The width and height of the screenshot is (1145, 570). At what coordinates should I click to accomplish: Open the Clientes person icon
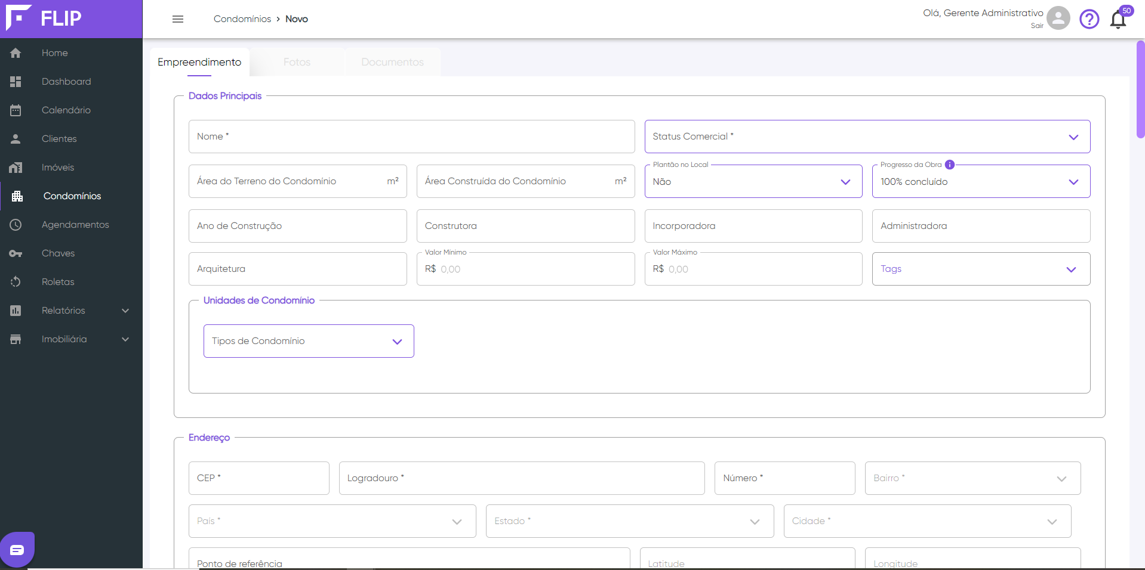16,139
